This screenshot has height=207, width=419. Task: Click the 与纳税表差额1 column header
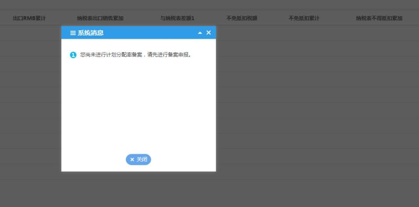point(177,18)
